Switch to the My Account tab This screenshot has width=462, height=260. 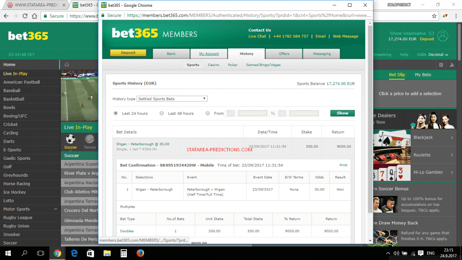pyautogui.click(x=209, y=54)
